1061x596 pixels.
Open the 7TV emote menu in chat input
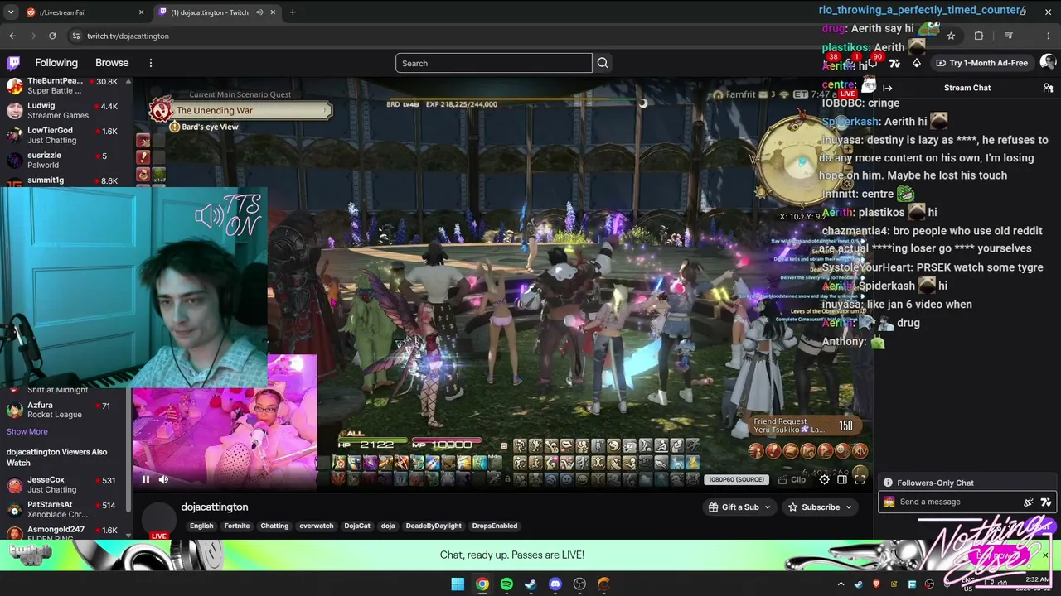(1046, 502)
